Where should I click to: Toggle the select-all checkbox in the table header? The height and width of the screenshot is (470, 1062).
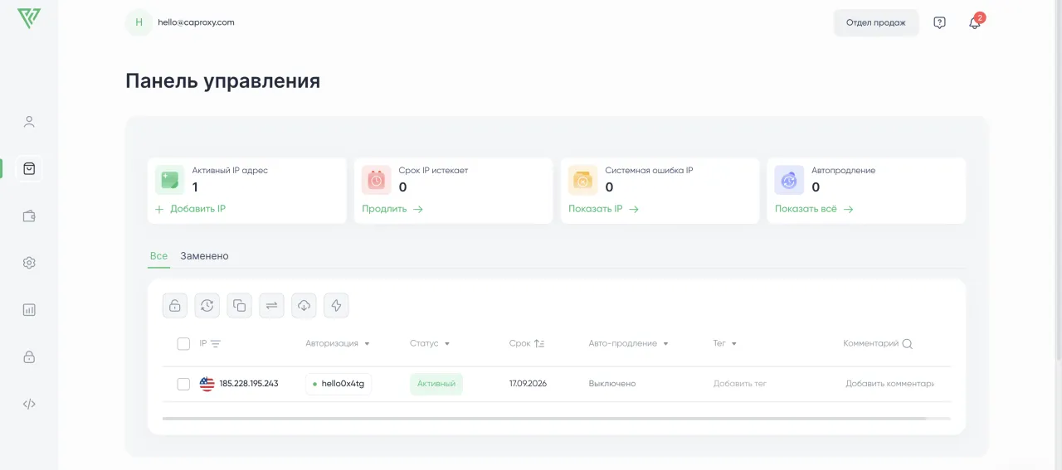(x=183, y=344)
